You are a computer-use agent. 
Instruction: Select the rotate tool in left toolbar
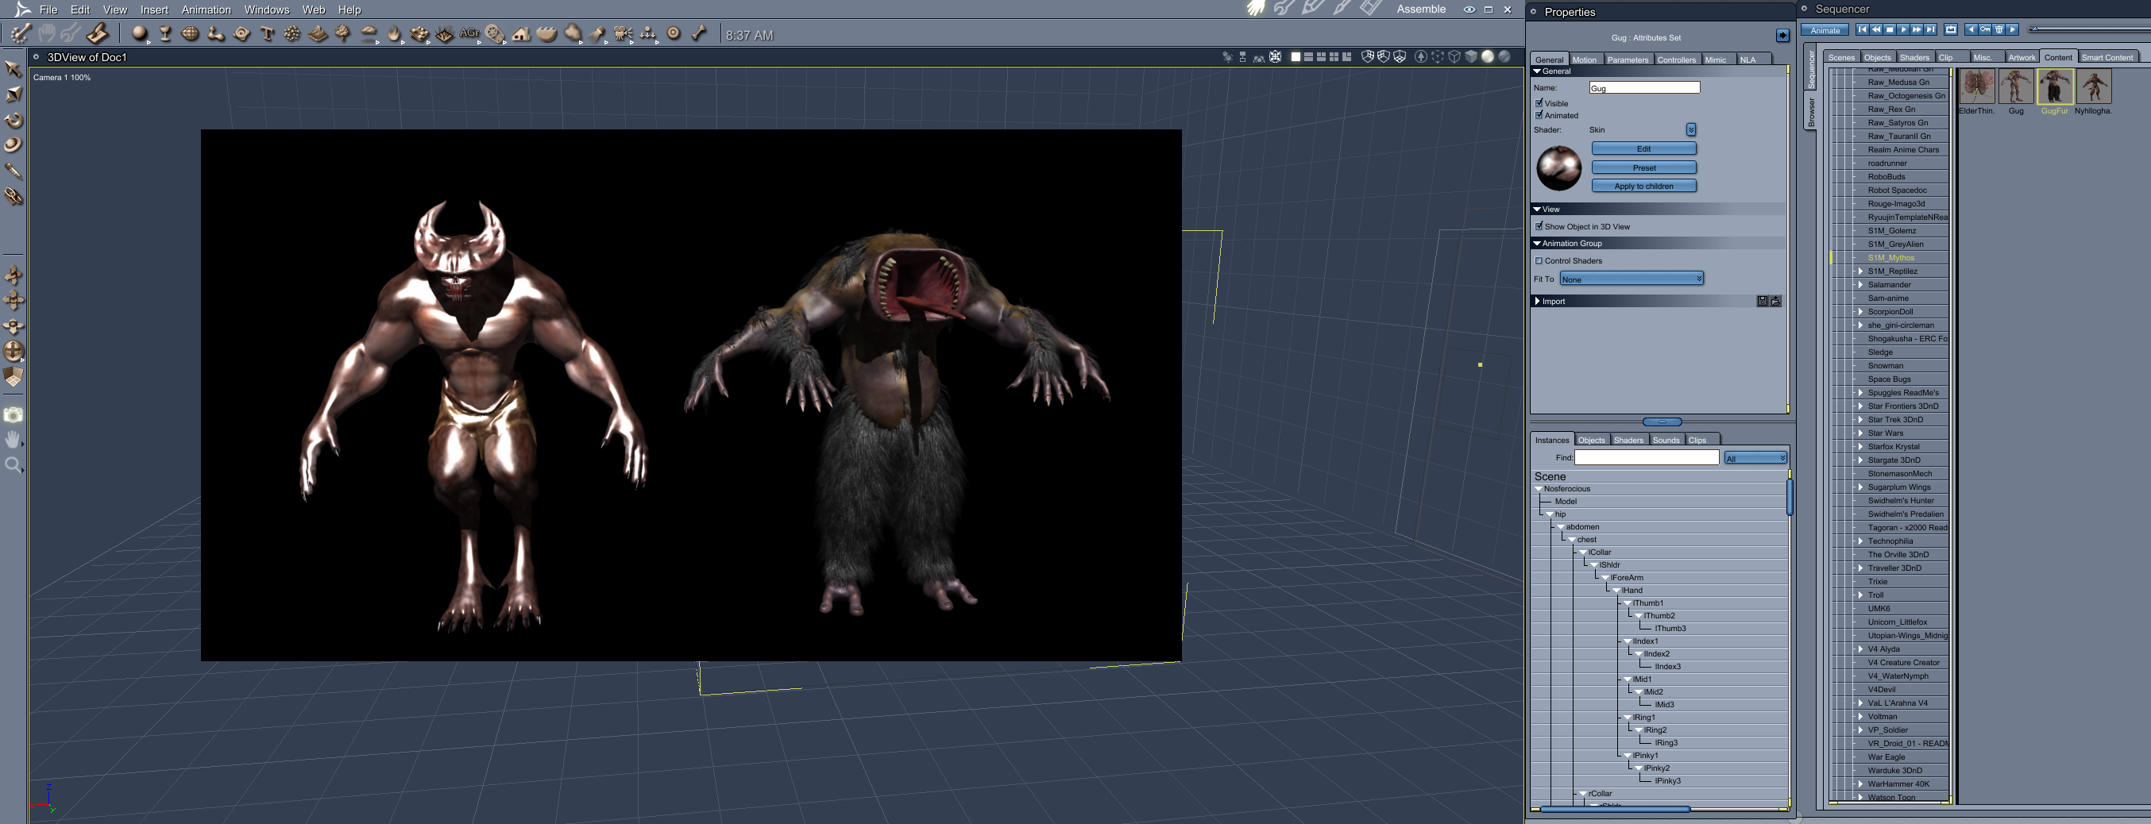14,120
